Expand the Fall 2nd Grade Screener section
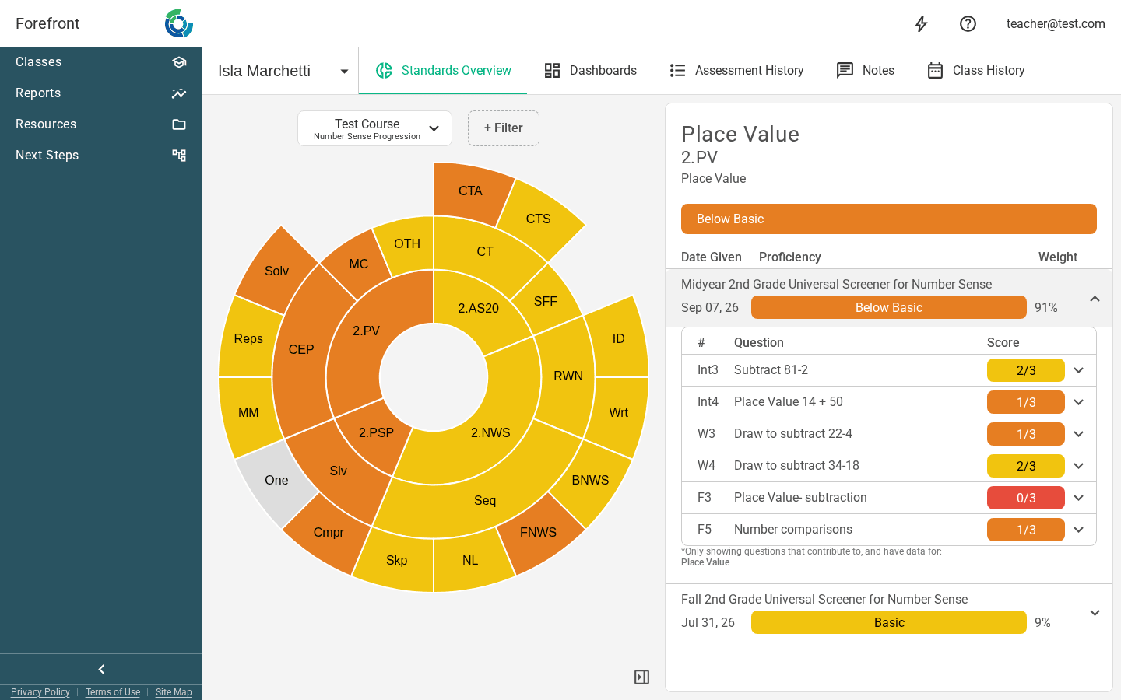Screen dimensions: 1121x700 (1095, 613)
